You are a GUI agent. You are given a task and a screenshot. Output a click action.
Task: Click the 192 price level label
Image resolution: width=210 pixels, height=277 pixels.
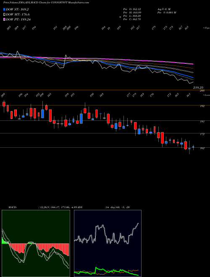pos(202,106)
